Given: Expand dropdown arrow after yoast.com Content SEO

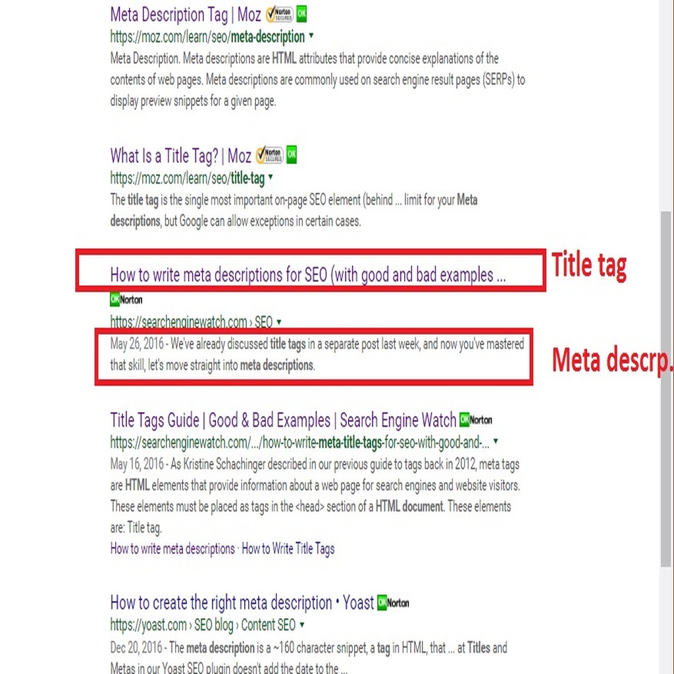Looking at the screenshot, I should (301, 624).
